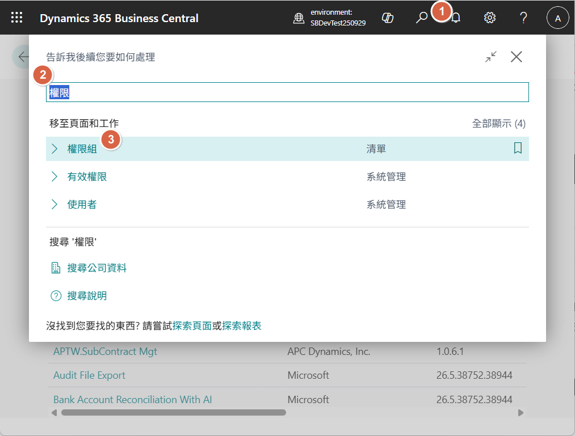Image resolution: width=575 pixels, height=436 pixels.
Task: Open the settings gear icon
Action: 489,18
